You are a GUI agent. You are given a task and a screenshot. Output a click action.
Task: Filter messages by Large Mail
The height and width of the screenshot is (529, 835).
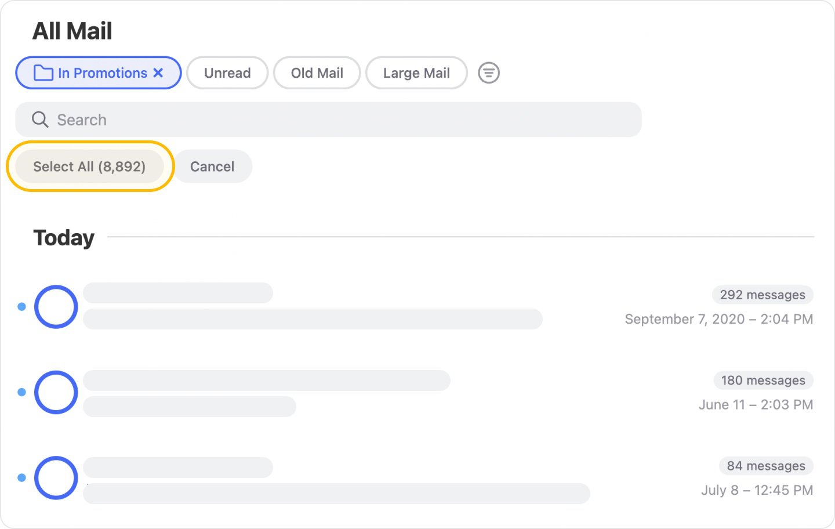[416, 73]
